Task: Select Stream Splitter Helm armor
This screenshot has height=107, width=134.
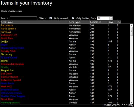Action: (x=13, y=48)
